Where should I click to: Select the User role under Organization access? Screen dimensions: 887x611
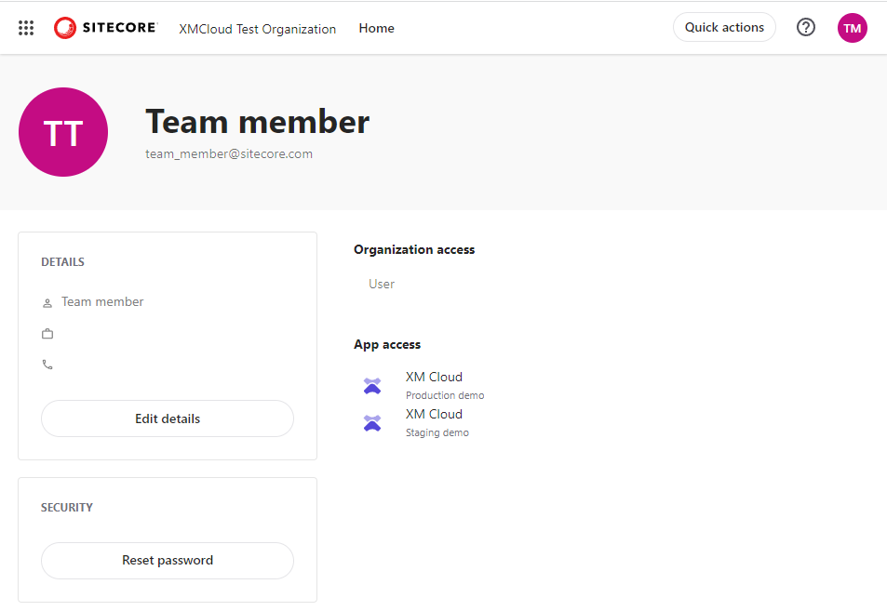[x=381, y=284]
